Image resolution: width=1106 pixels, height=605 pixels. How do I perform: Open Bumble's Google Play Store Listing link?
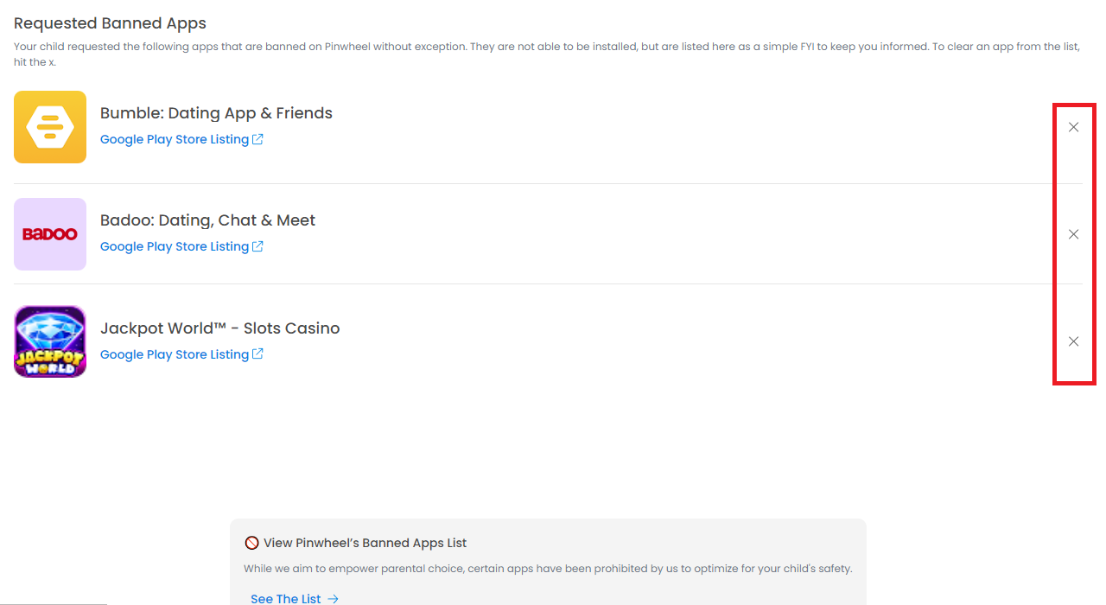pyautogui.click(x=174, y=139)
